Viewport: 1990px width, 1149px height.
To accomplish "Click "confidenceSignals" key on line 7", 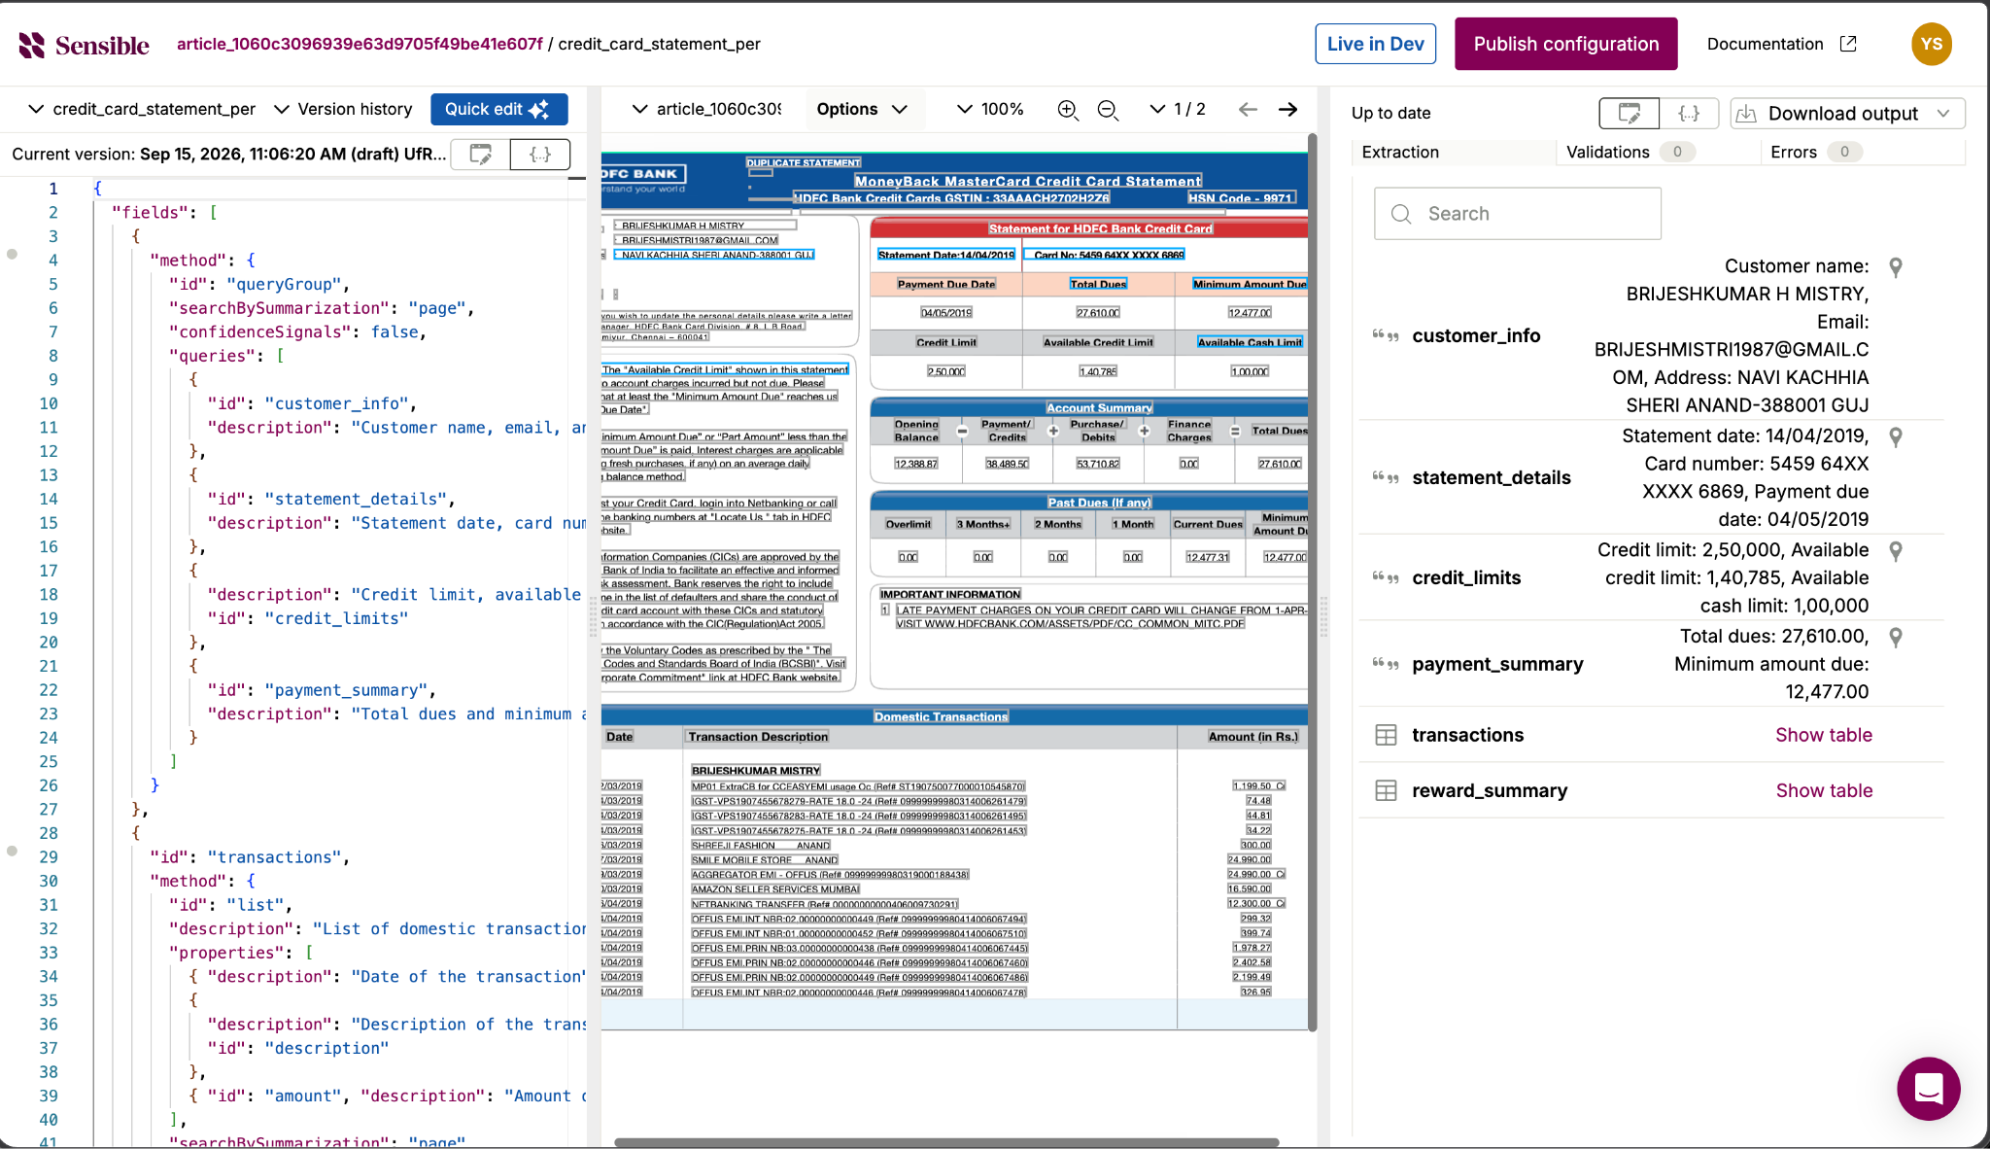I will coord(259,332).
